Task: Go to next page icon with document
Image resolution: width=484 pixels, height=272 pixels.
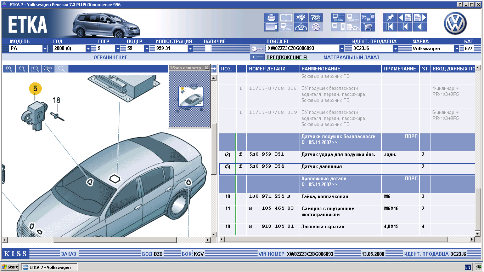Action: click(x=420, y=17)
